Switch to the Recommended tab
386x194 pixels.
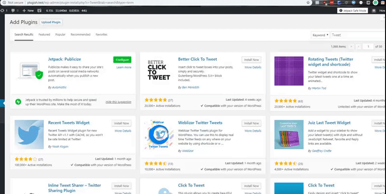(x=81, y=34)
